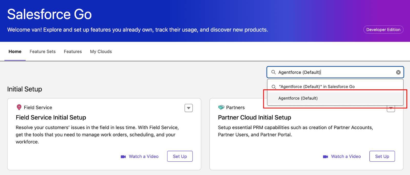
Task: Click the Salesforce Go header title
Action: pyautogui.click(x=49, y=14)
